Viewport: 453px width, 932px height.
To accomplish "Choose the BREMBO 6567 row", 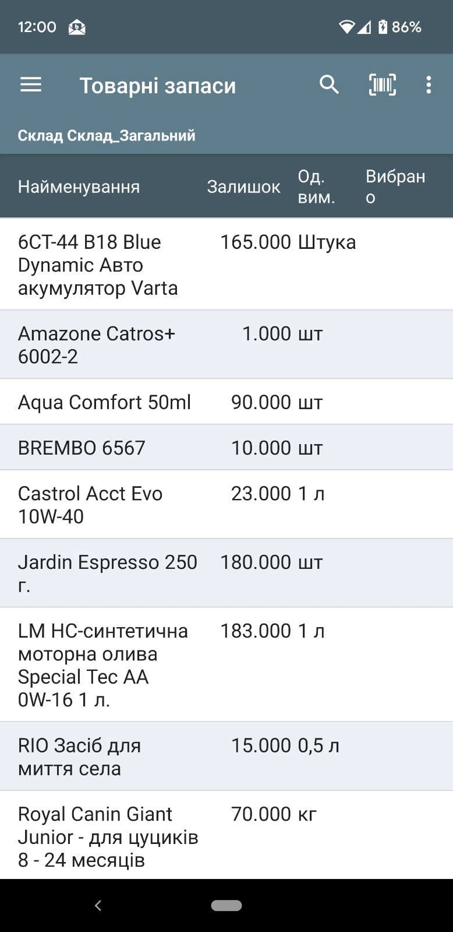I will [x=226, y=447].
